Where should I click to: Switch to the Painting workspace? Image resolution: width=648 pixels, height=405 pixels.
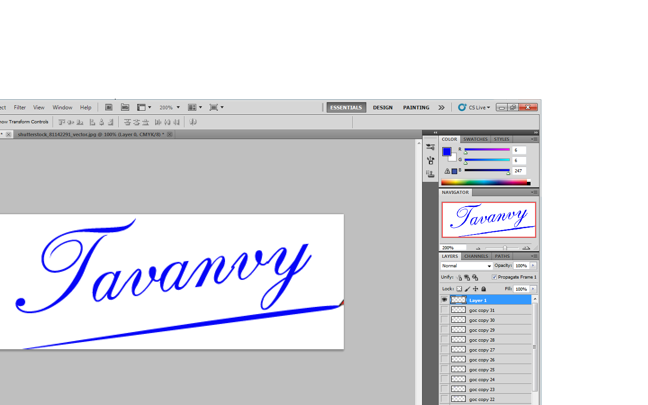(x=416, y=108)
